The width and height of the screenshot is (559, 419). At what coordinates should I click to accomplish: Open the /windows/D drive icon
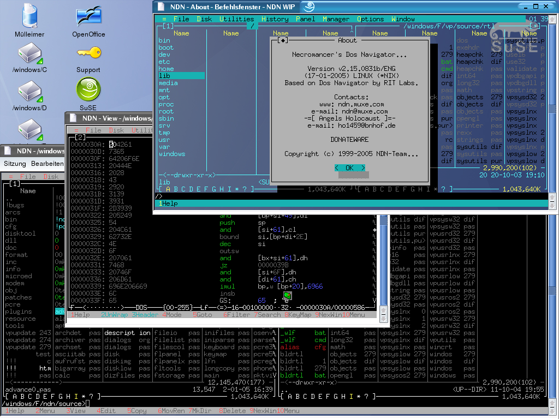pos(29,96)
